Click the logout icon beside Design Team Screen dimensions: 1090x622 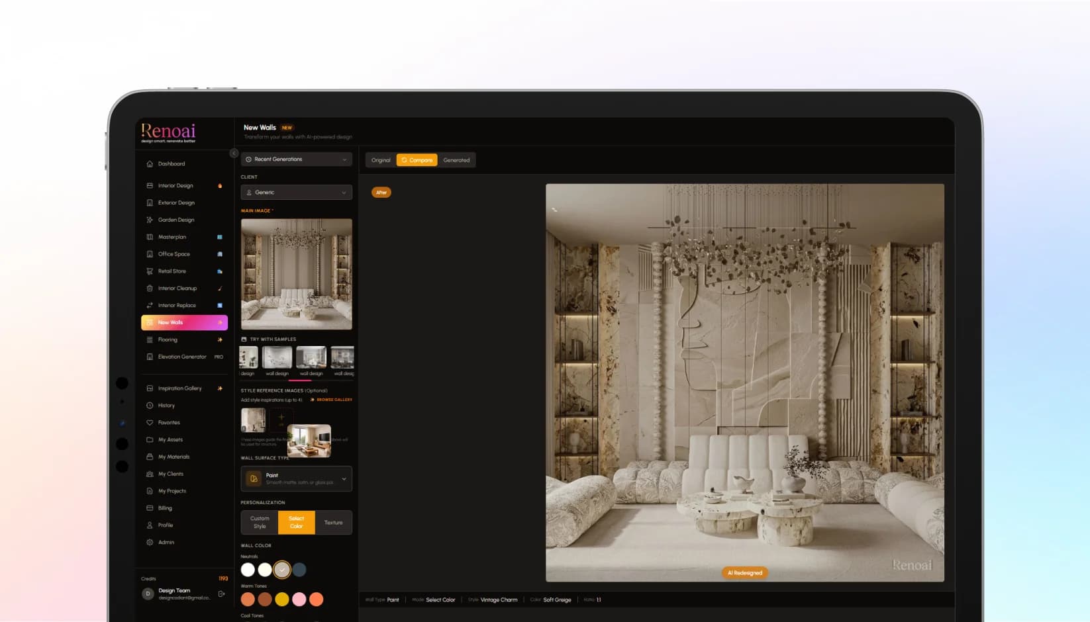pyautogui.click(x=221, y=594)
